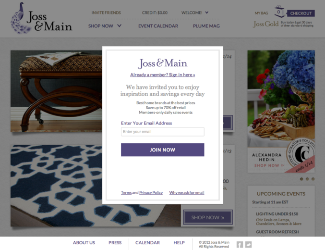Viewport: 325px width, 250px height.
Task: Click Already a member sign in link
Action: coord(162,75)
